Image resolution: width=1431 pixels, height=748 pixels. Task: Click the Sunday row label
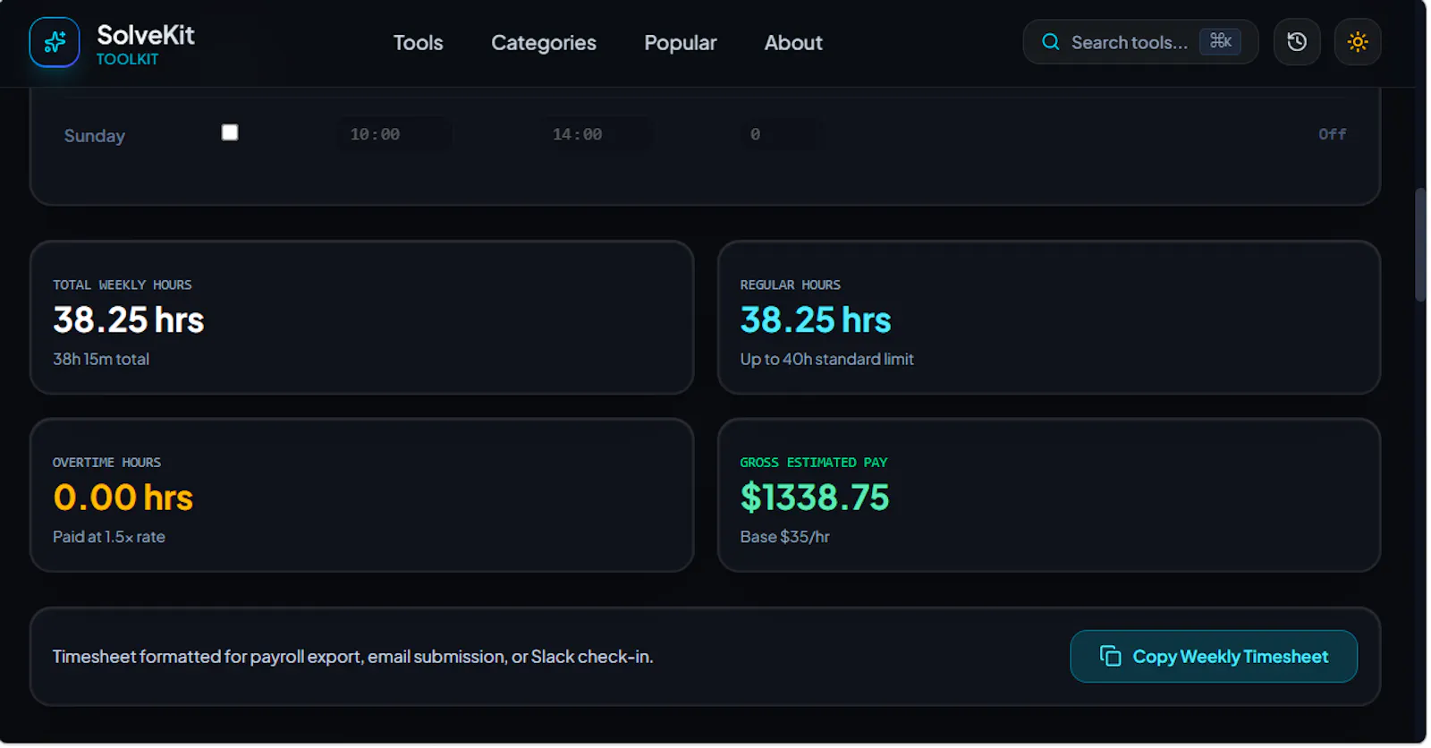(95, 136)
